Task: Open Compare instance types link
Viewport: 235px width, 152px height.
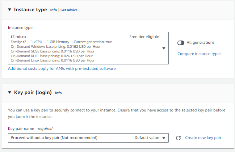Action: (199, 54)
